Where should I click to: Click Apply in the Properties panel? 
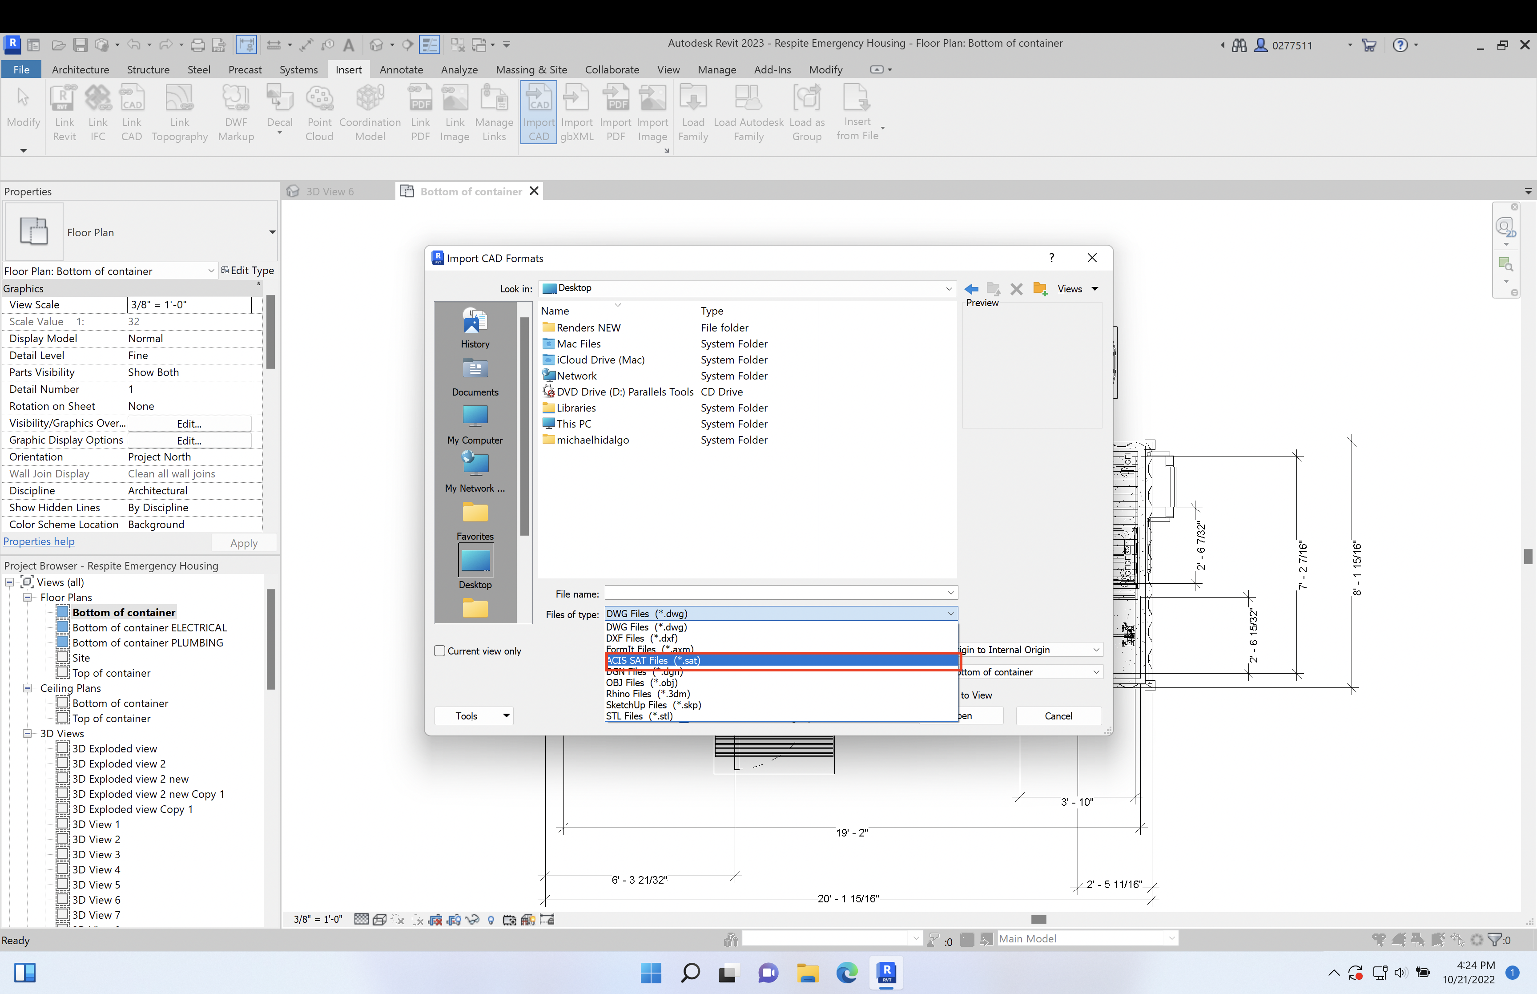(x=244, y=542)
